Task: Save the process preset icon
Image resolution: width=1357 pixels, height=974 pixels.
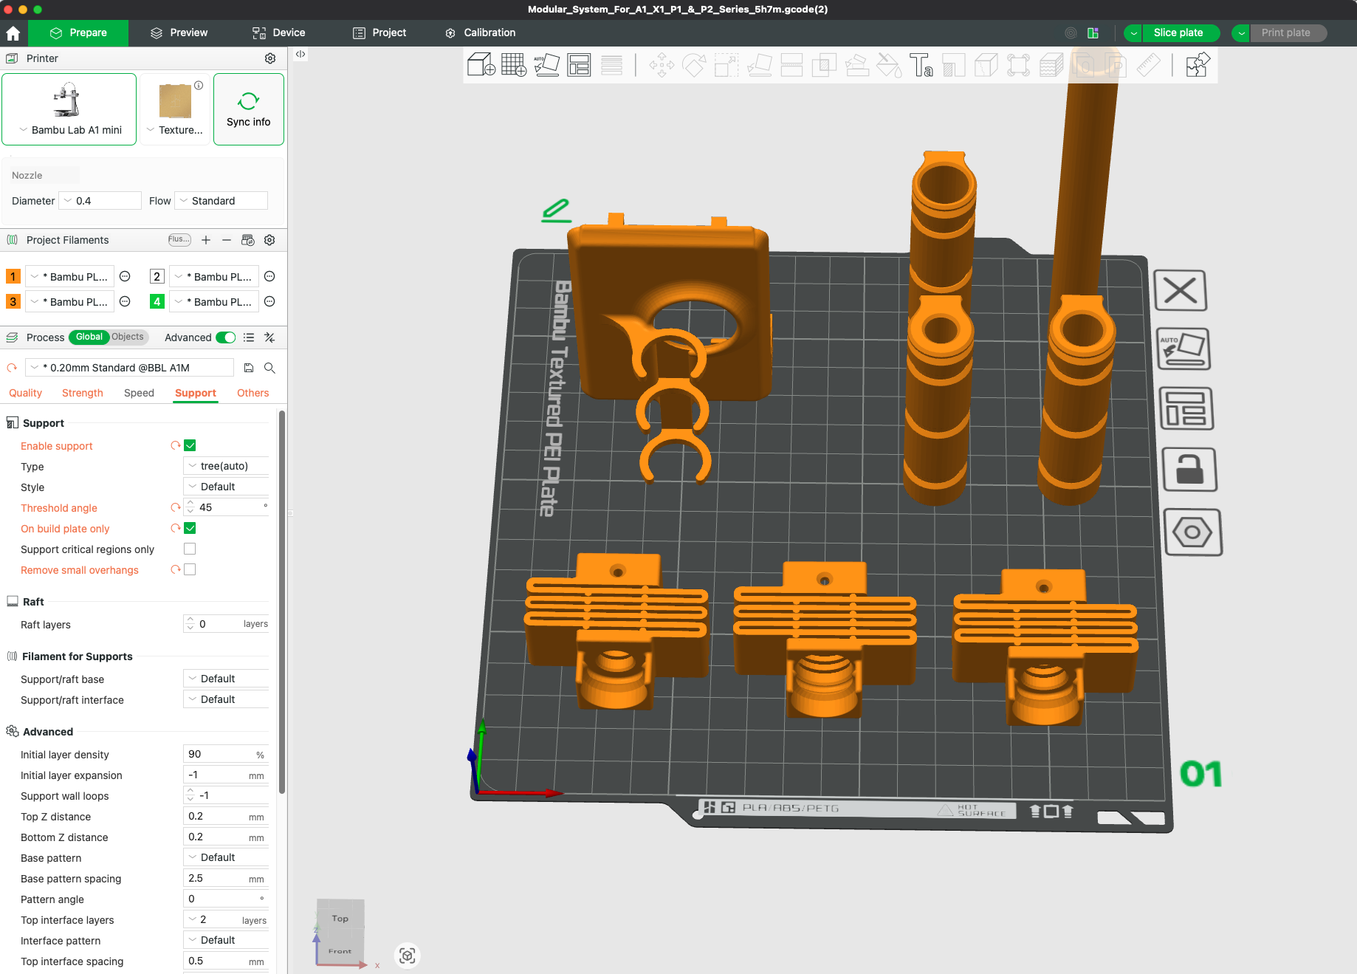Action: tap(249, 368)
